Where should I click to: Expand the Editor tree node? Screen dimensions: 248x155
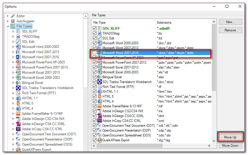(x=8, y=16)
